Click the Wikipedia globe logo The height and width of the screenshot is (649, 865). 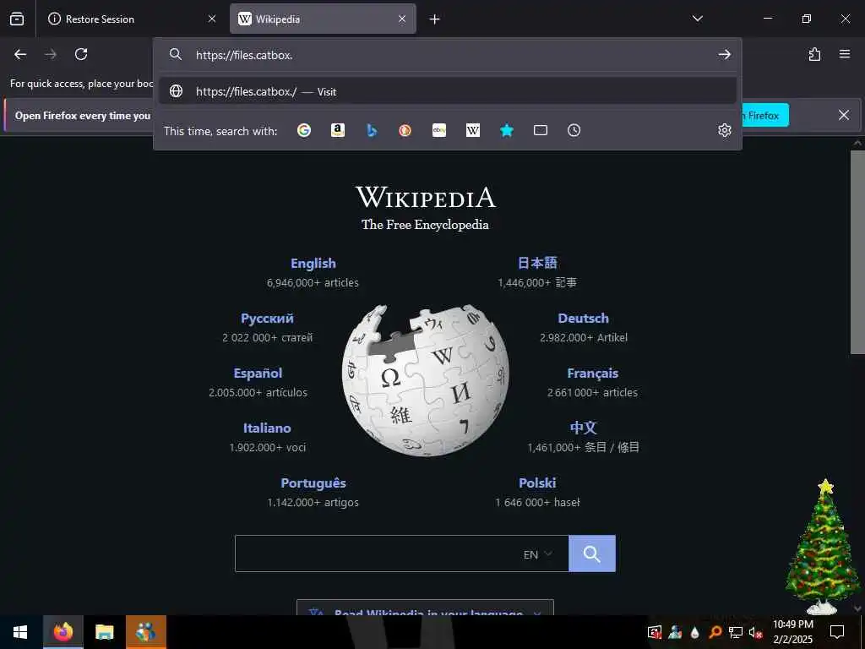[x=426, y=380]
